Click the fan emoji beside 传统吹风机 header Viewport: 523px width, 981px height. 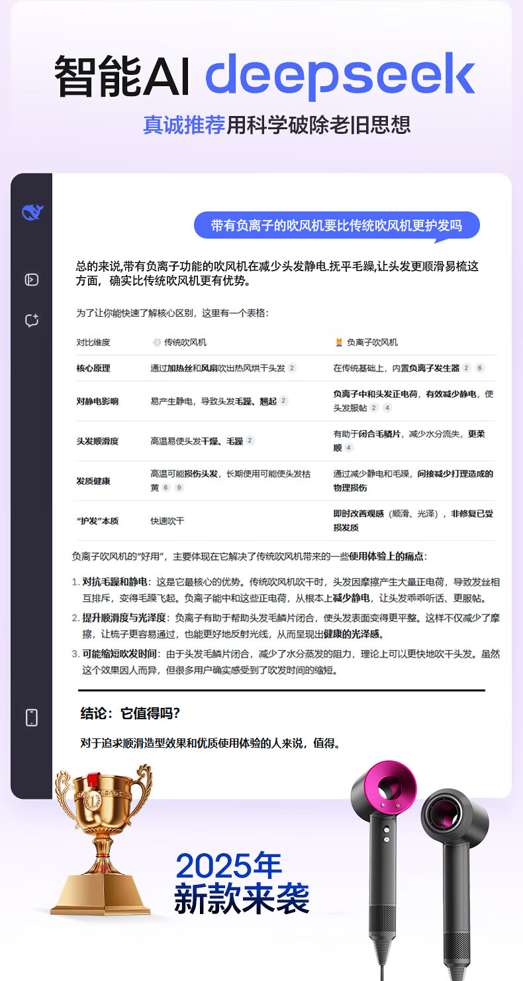[x=156, y=343]
